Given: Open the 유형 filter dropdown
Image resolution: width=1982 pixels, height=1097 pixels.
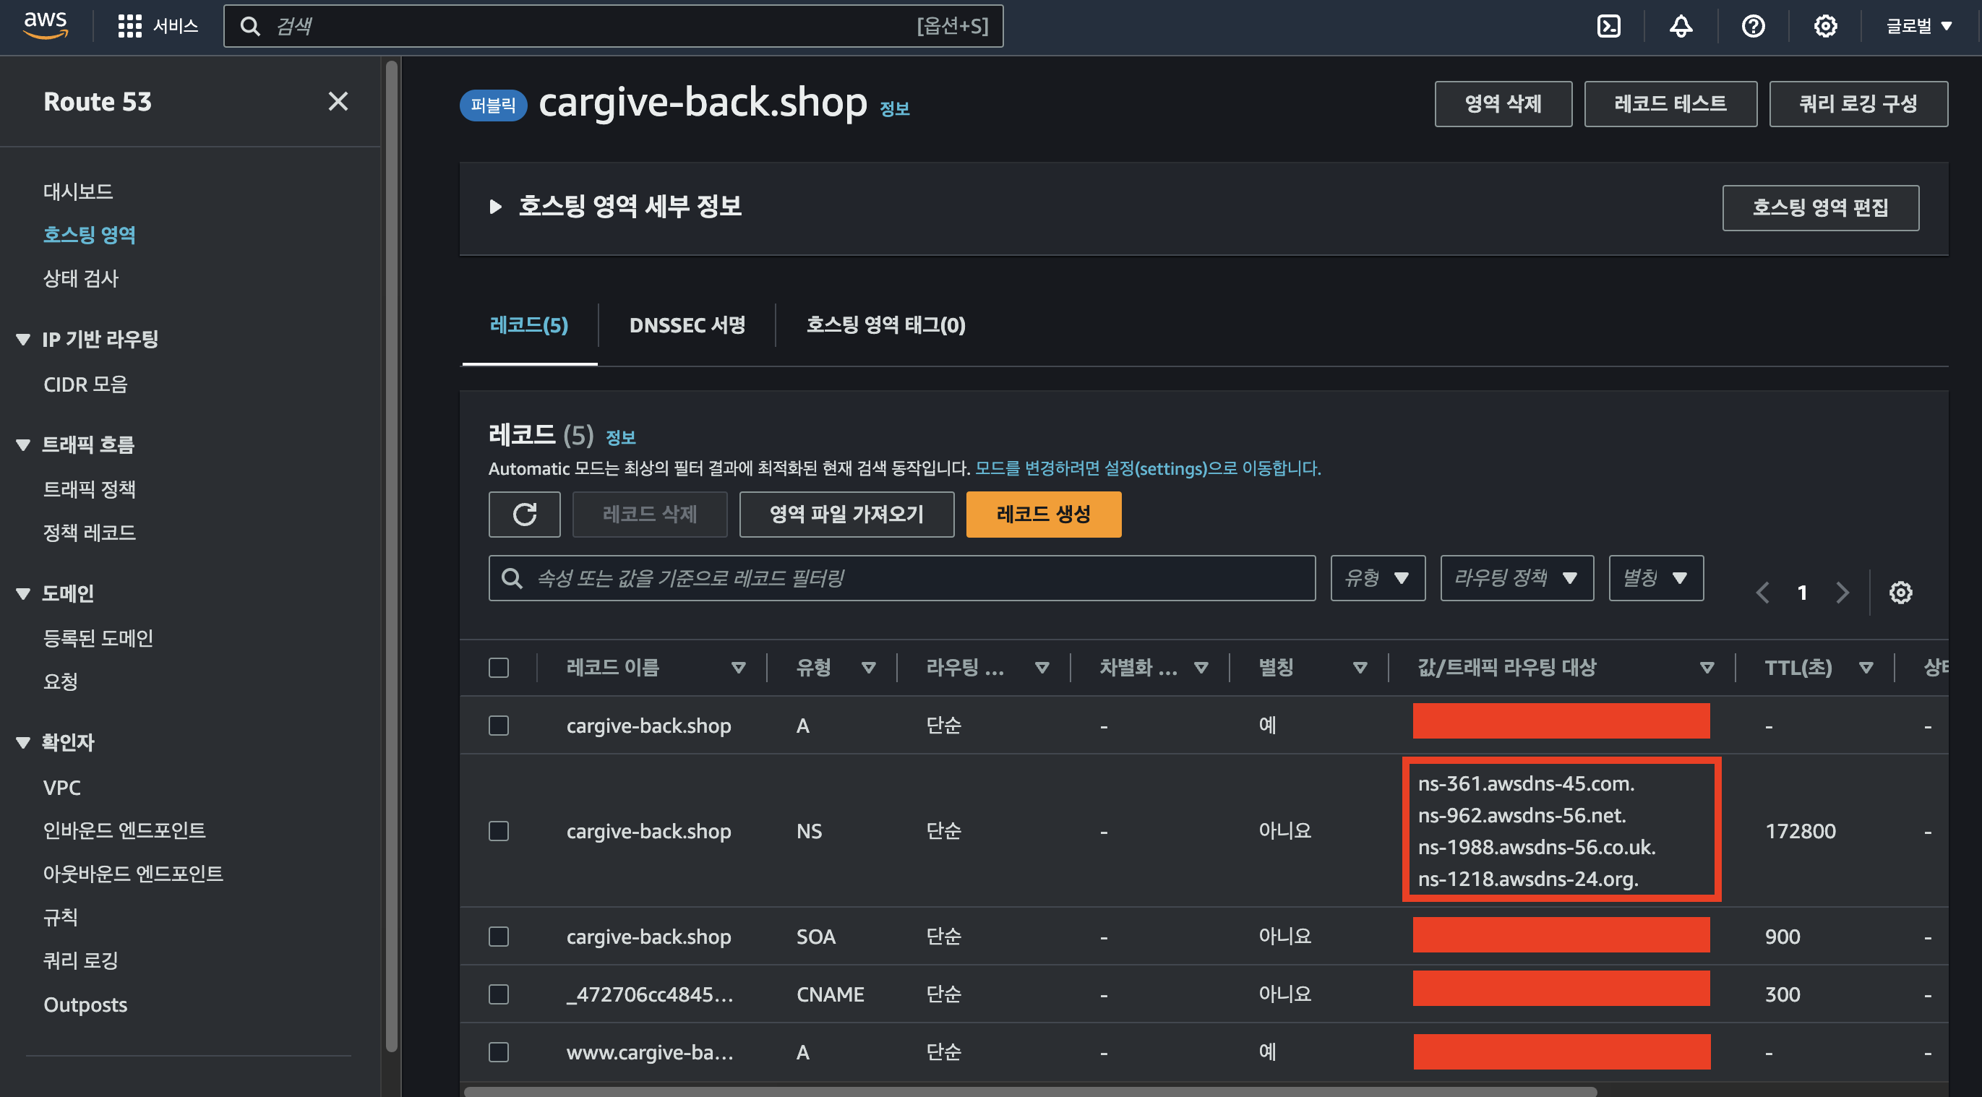Looking at the screenshot, I should 1377,577.
